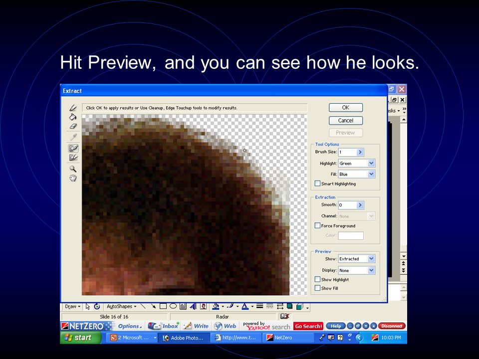Viewport: 479px width, 359px height.
Task: Insert a Text Box from Drawing toolbar
Action: coord(183,306)
